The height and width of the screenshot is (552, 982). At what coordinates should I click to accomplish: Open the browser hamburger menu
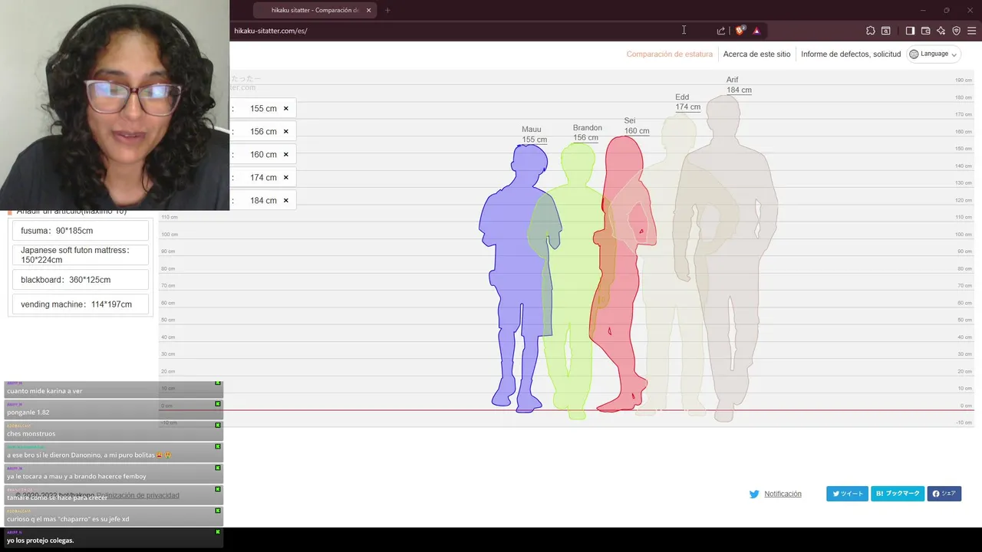(x=971, y=31)
